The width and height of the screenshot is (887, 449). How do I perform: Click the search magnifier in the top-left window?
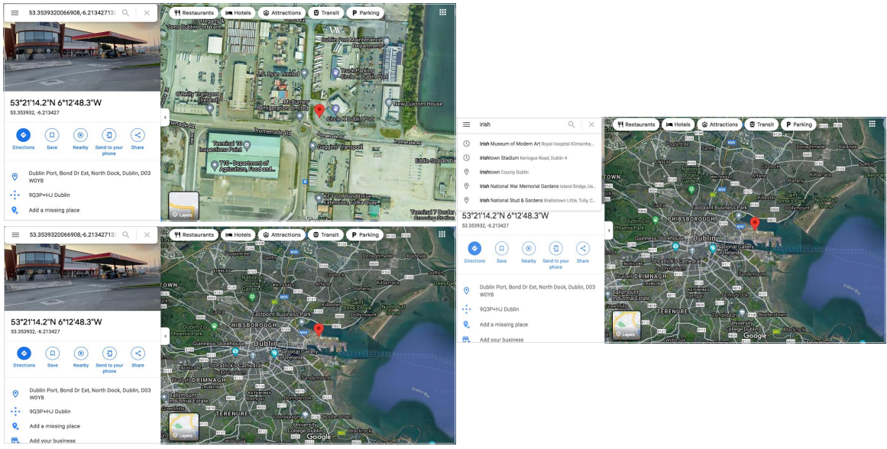pos(125,13)
